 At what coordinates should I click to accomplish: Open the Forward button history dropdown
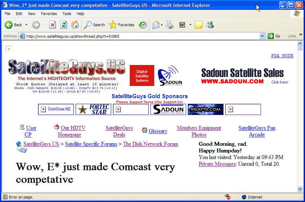(44, 25)
